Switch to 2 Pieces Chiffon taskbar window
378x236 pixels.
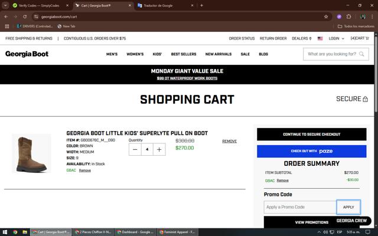click(x=93, y=232)
